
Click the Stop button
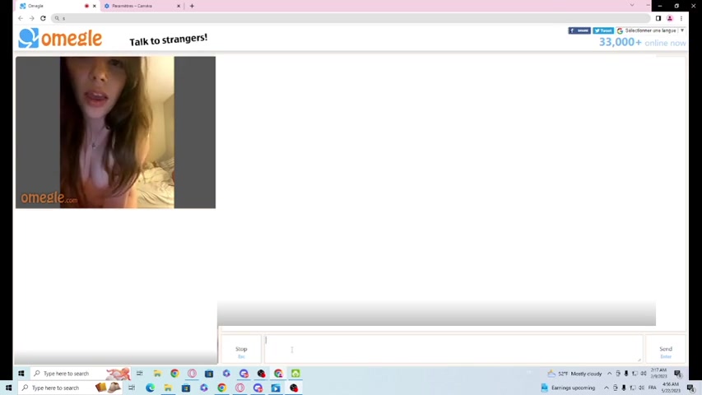click(241, 349)
